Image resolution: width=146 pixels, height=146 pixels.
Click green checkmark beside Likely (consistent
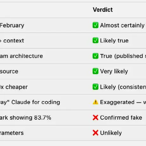tap(96, 87)
